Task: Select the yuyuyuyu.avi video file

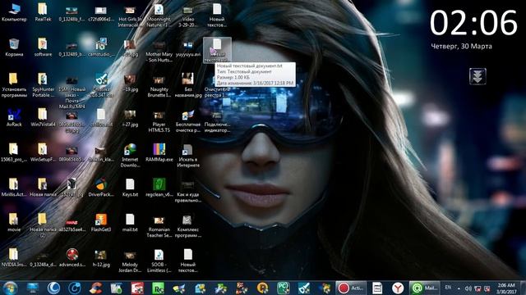Action: tap(188, 48)
